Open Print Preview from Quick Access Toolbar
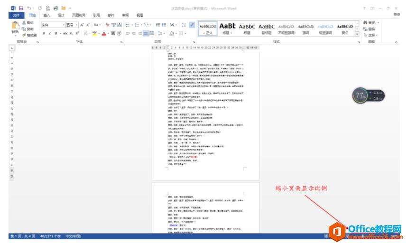 (x=47, y=8)
